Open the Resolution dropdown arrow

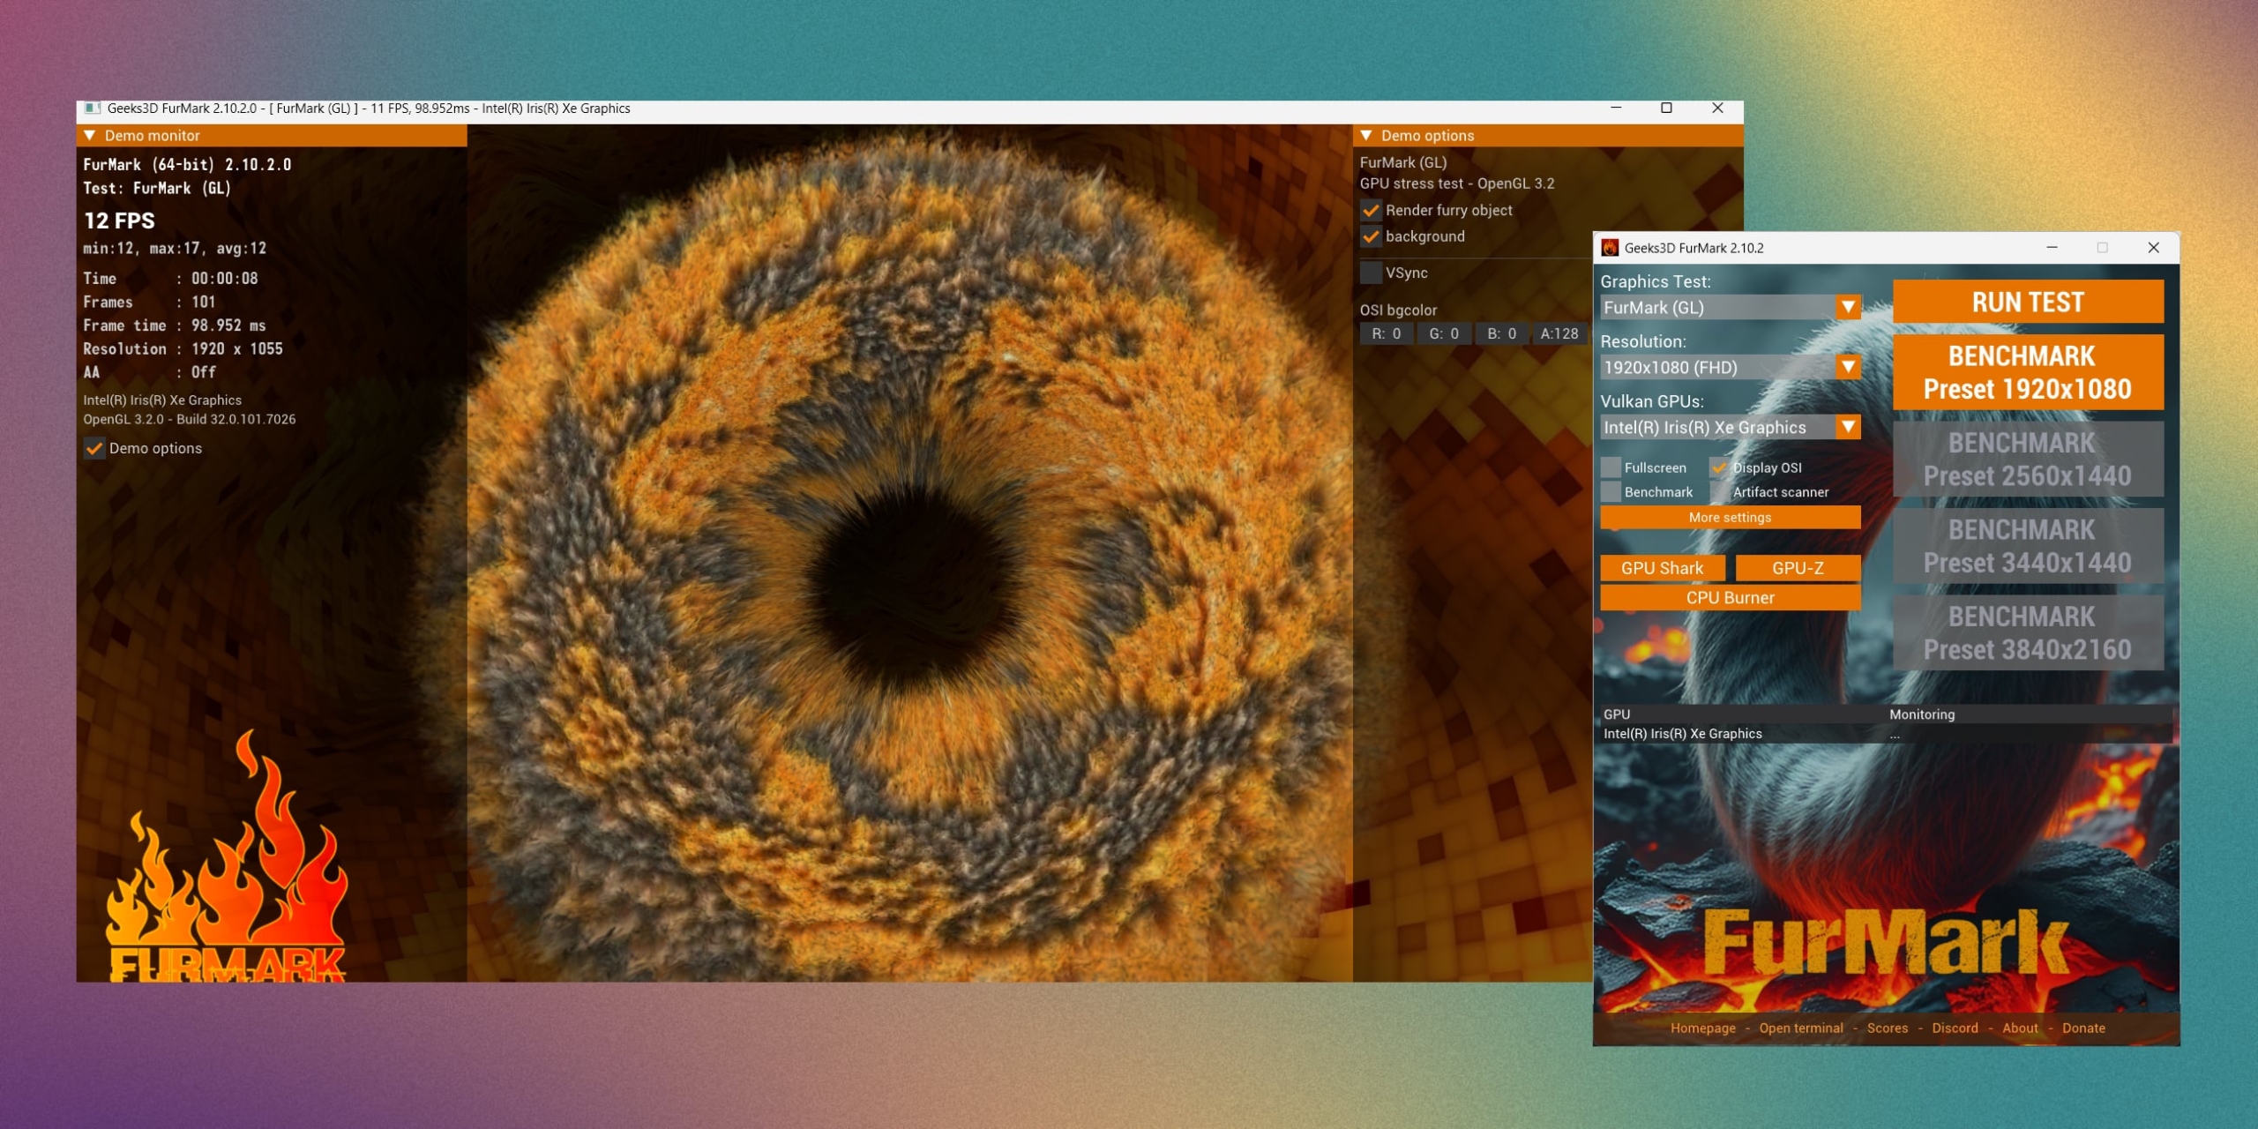1848,367
